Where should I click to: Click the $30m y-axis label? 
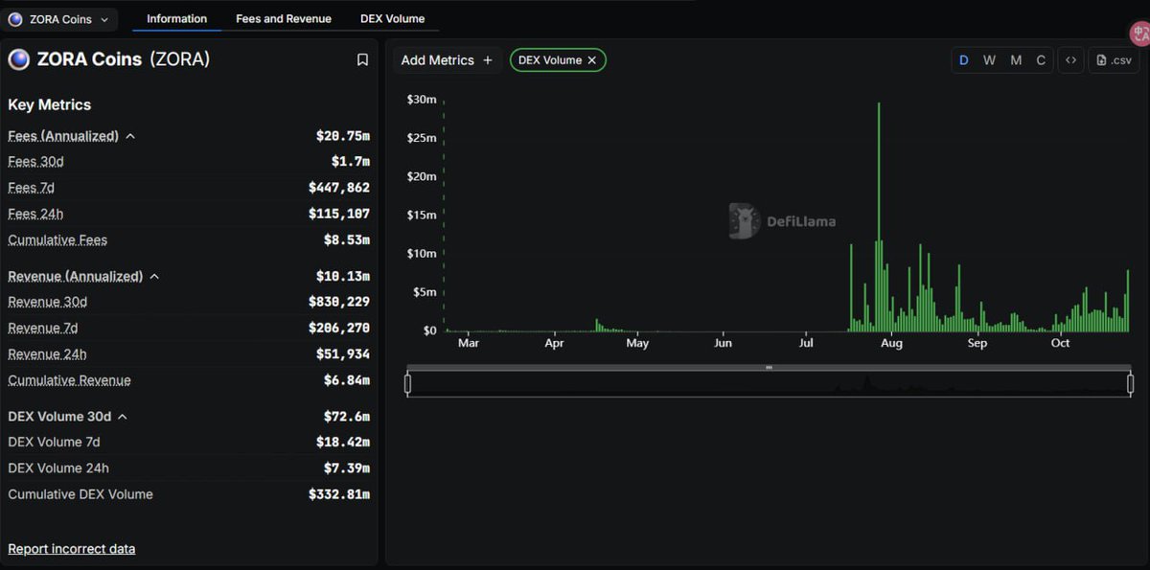pyautogui.click(x=422, y=100)
